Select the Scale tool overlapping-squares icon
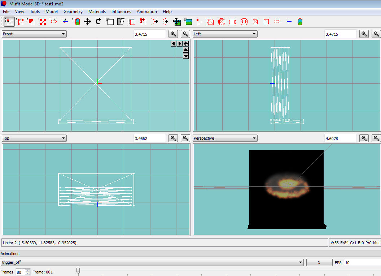The width and height of the screenshot is (381, 276). [x=109, y=22]
